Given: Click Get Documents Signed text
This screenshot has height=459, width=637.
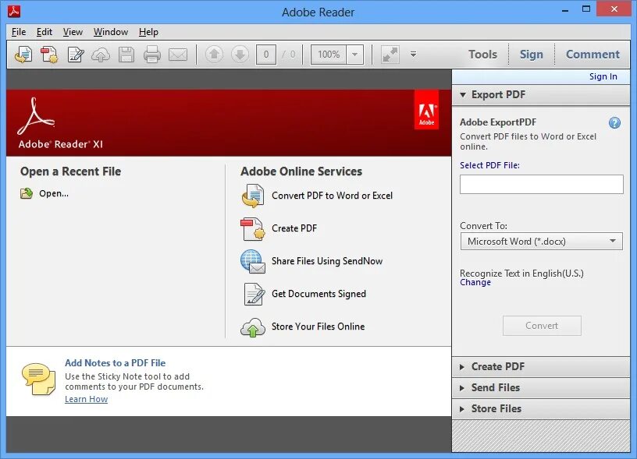Looking at the screenshot, I should (x=318, y=294).
